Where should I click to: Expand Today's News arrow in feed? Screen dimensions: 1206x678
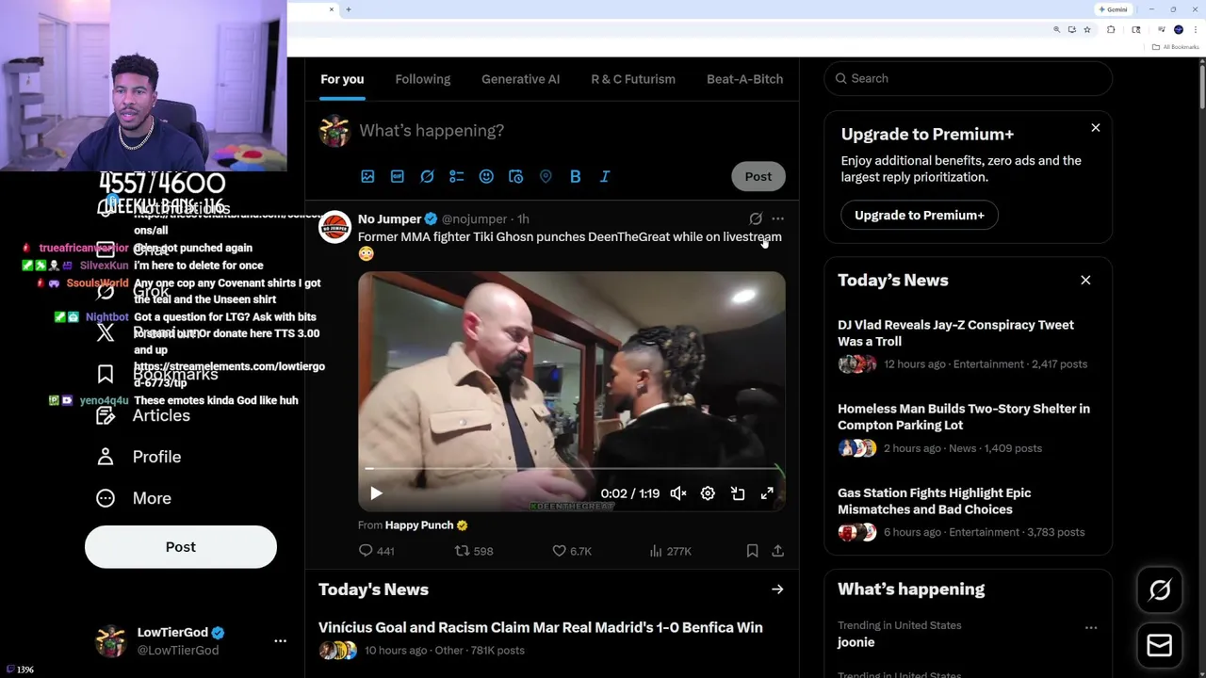click(777, 589)
